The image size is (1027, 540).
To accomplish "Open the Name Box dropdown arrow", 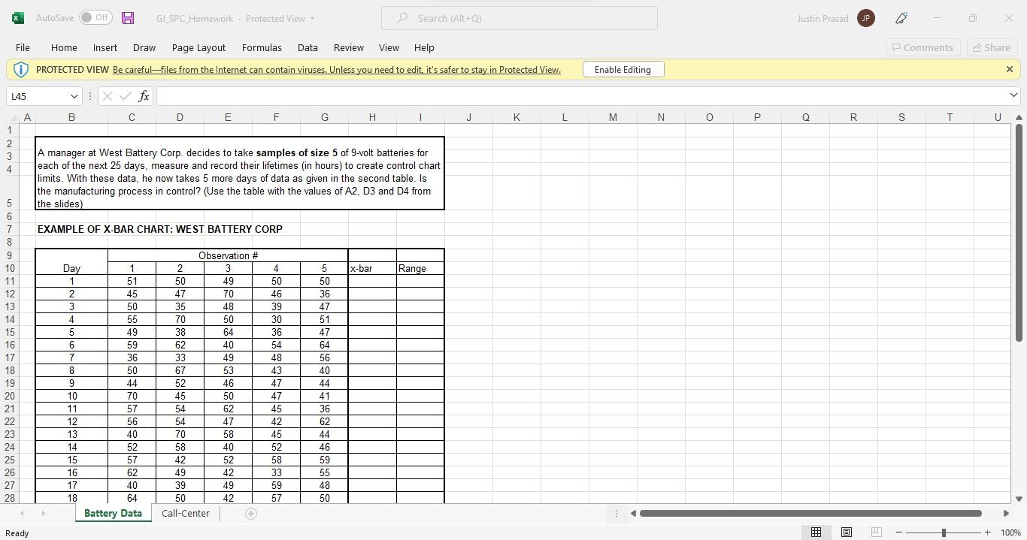I will tap(74, 96).
